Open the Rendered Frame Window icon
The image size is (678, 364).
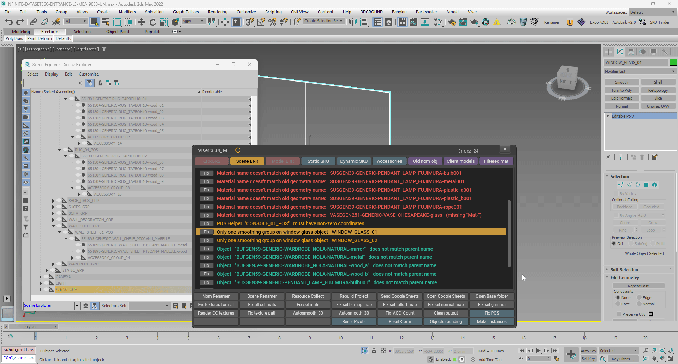[463, 22]
